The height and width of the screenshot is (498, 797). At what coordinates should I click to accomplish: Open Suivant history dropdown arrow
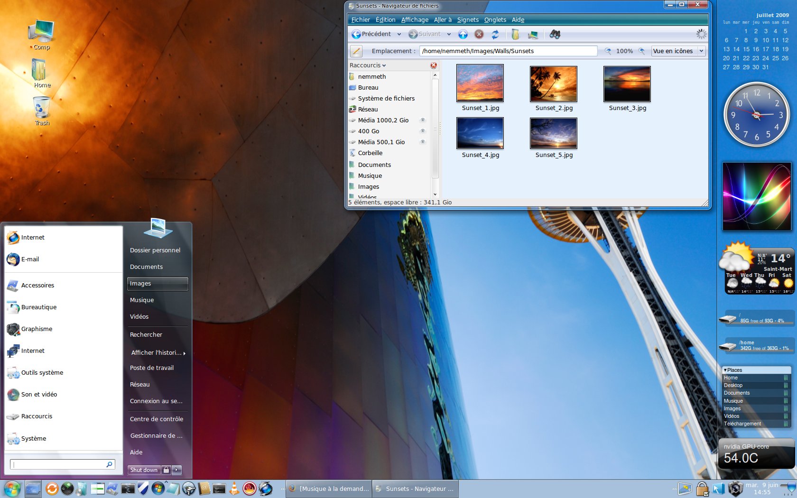pos(449,34)
